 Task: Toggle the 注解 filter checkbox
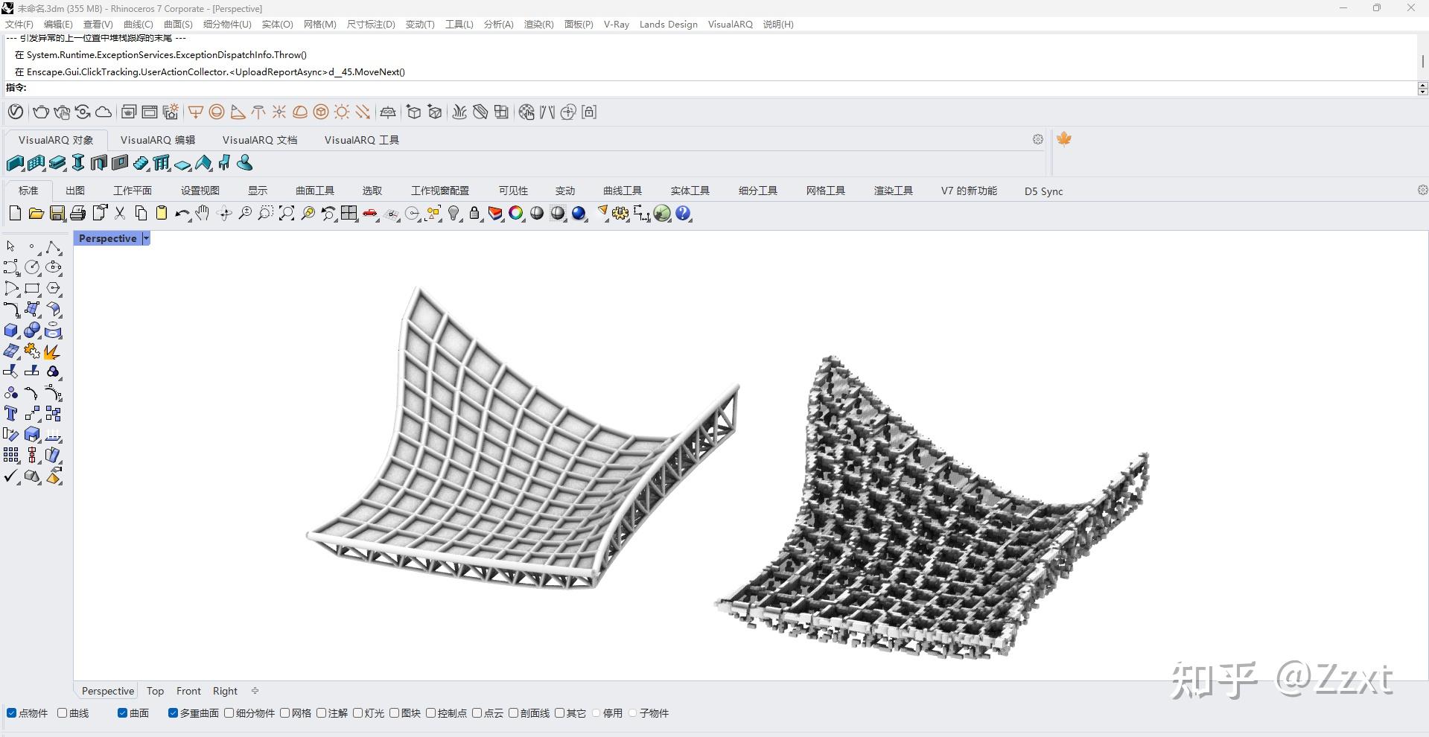pos(322,713)
